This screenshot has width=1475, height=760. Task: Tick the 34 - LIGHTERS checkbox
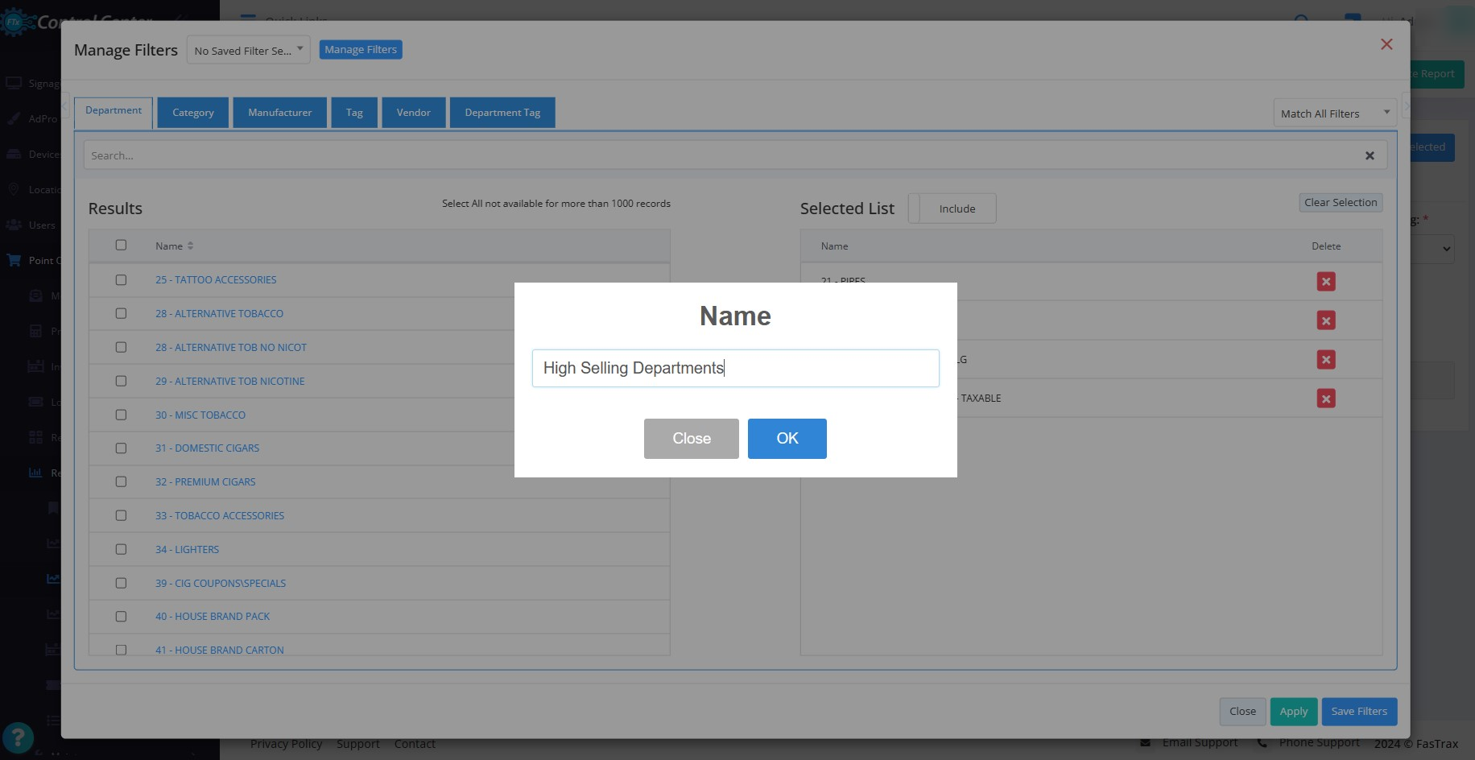pos(121,549)
